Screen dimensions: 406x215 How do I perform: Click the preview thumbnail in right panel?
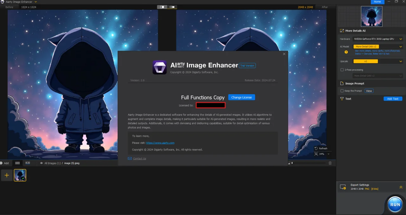[371, 16]
